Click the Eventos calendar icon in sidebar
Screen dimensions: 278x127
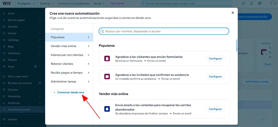(x=4, y=27)
